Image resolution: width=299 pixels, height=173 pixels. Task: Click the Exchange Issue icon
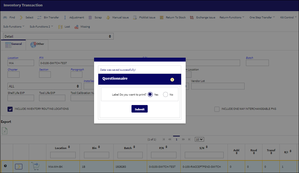point(192,18)
